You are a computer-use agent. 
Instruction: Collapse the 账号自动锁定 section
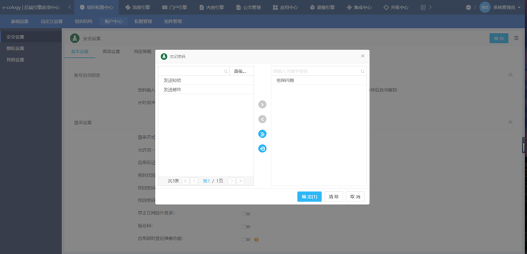[x=510, y=75]
